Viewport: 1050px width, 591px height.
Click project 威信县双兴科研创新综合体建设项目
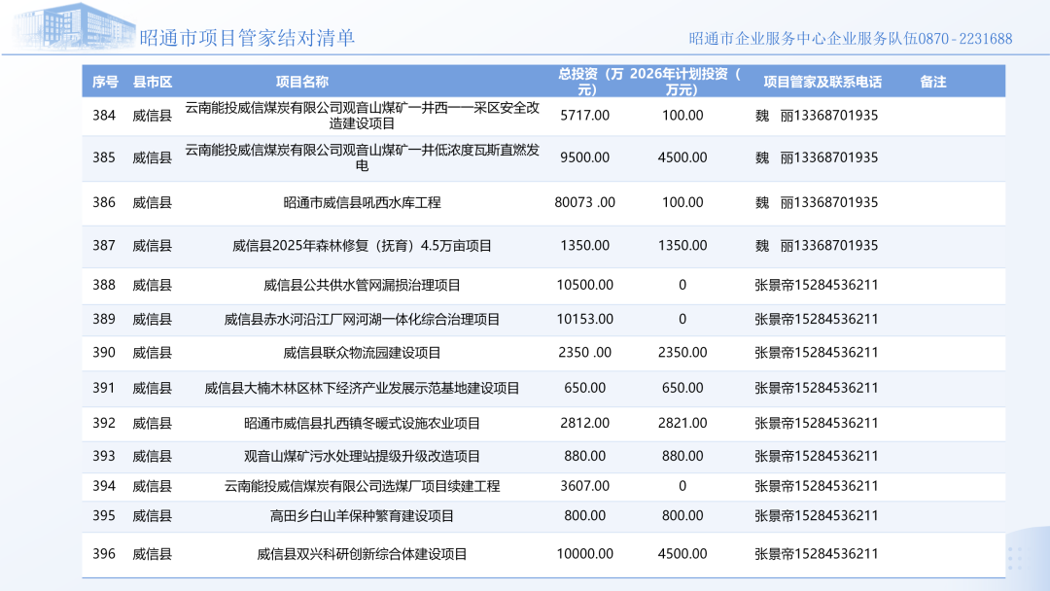tap(363, 554)
